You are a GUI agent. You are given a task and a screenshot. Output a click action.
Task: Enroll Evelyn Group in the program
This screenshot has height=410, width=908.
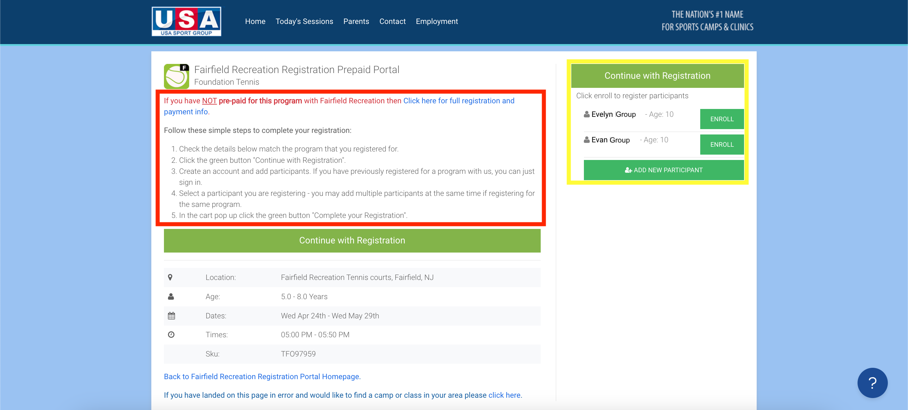722,119
